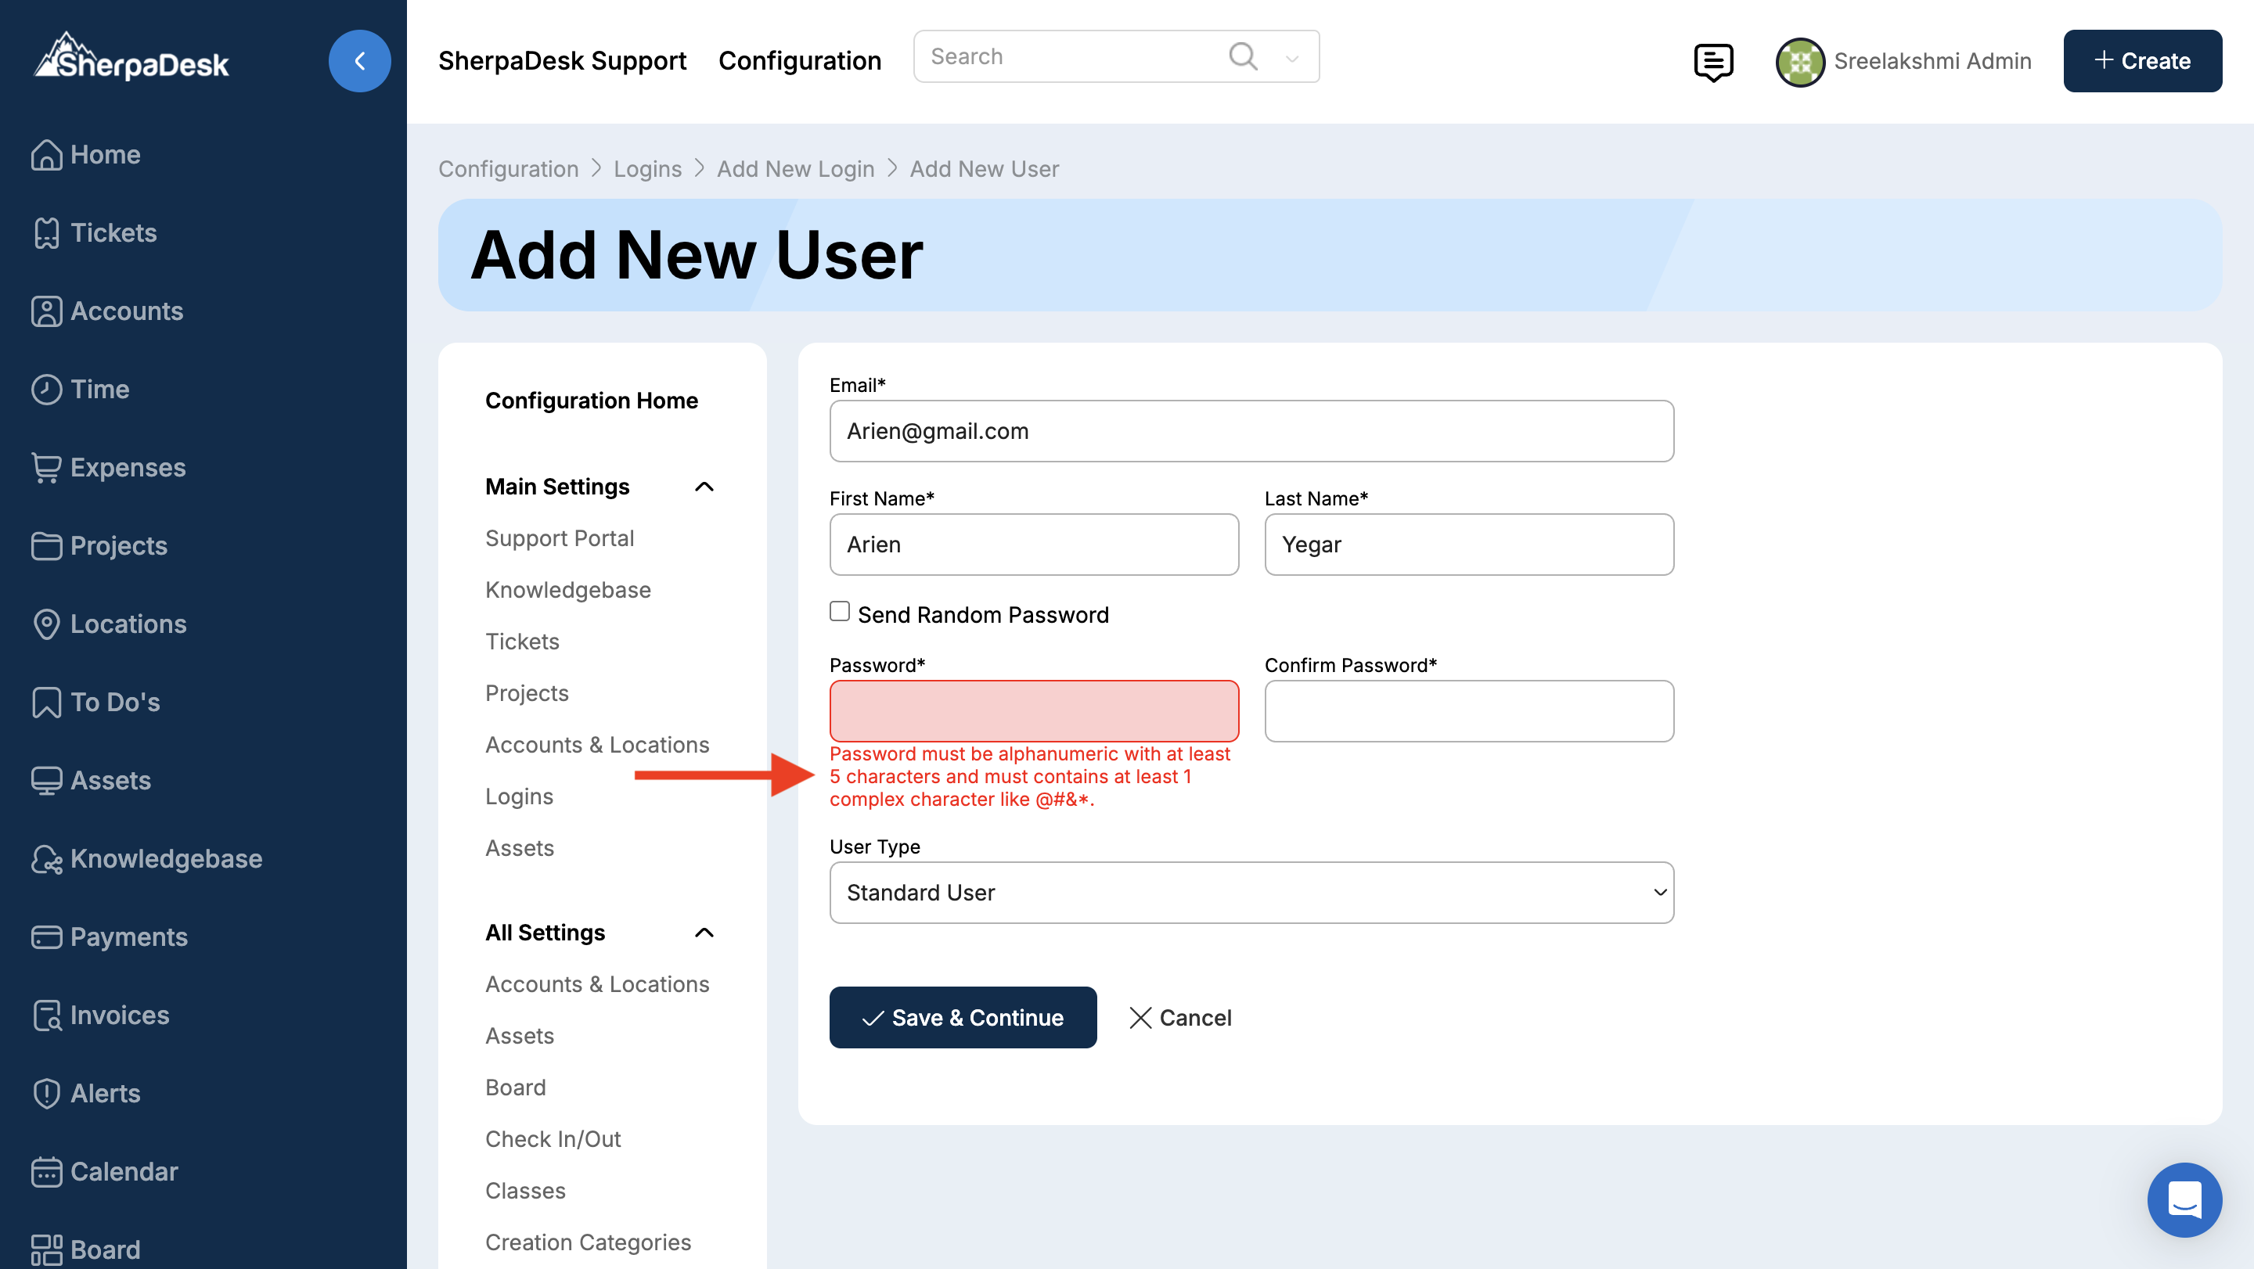
Task: Select Logins under Main Settings
Action: click(519, 796)
